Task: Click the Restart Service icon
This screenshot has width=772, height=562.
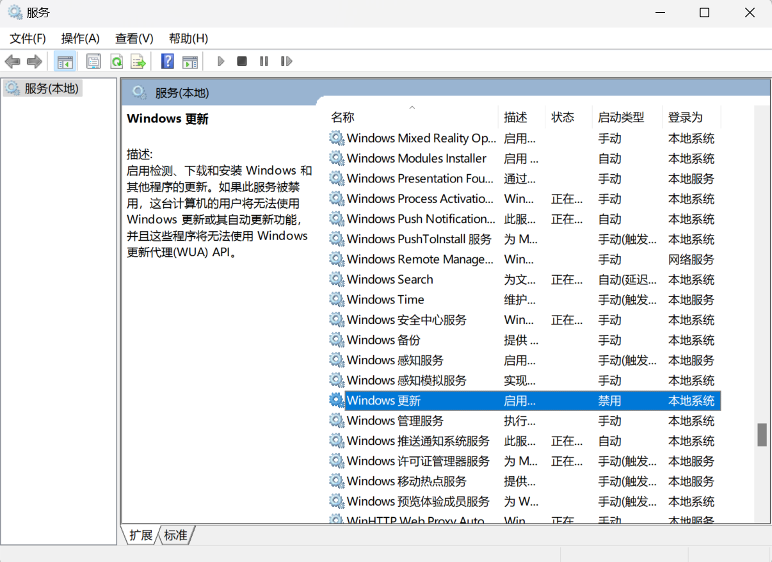Action: [x=286, y=61]
